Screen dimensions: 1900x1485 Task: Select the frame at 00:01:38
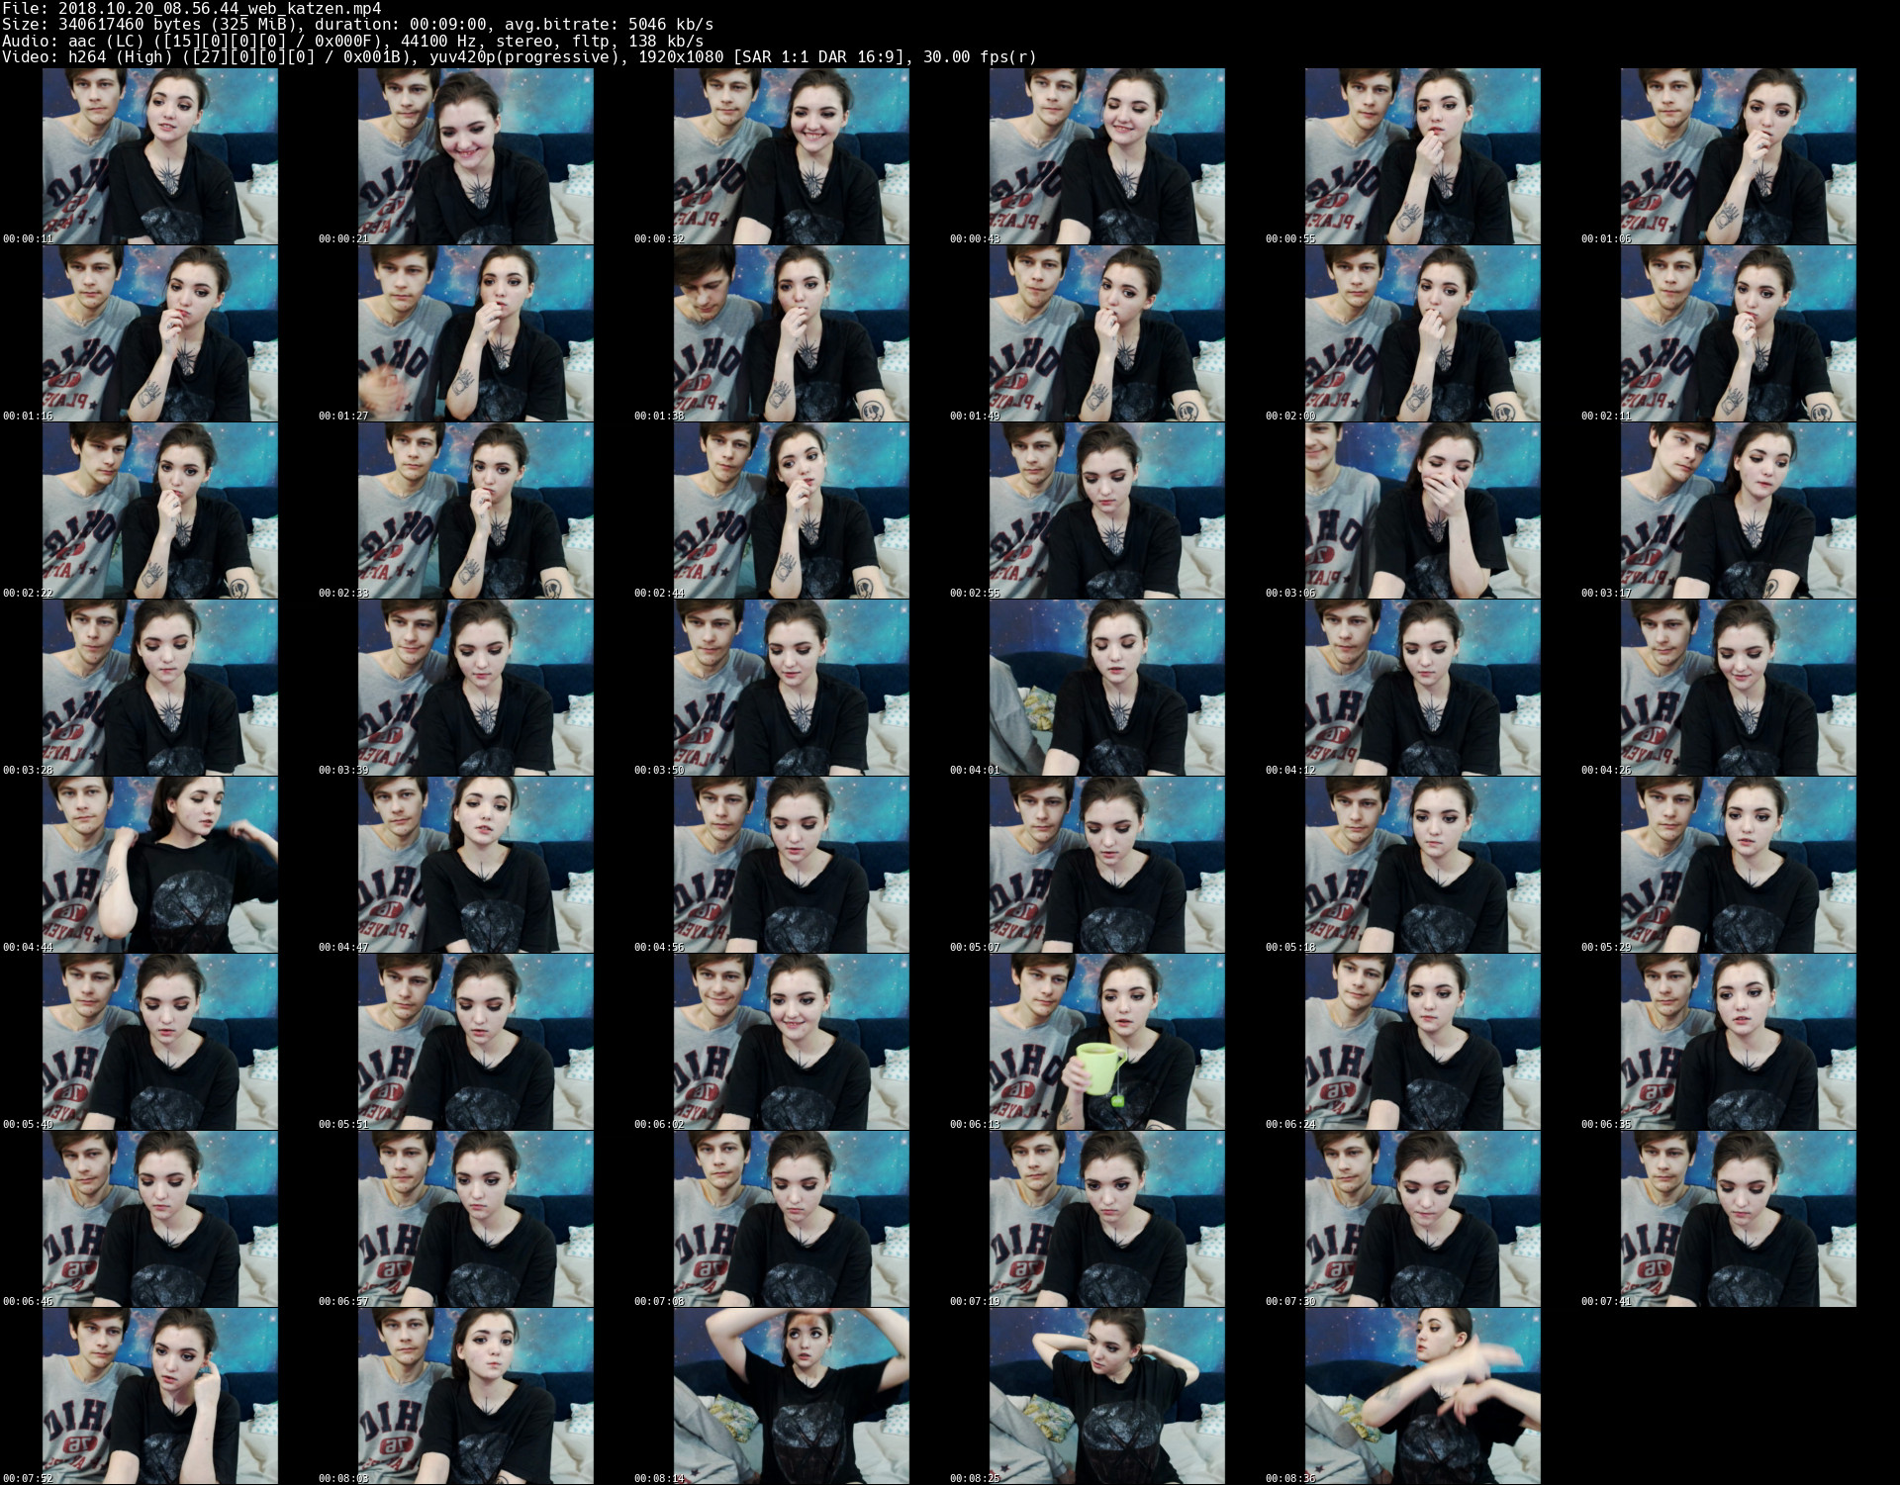pos(792,333)
